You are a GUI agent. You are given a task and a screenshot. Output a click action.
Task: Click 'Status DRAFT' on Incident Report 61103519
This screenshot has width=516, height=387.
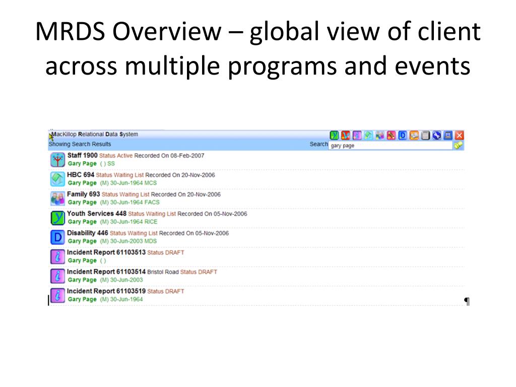(x=165, y=292)
